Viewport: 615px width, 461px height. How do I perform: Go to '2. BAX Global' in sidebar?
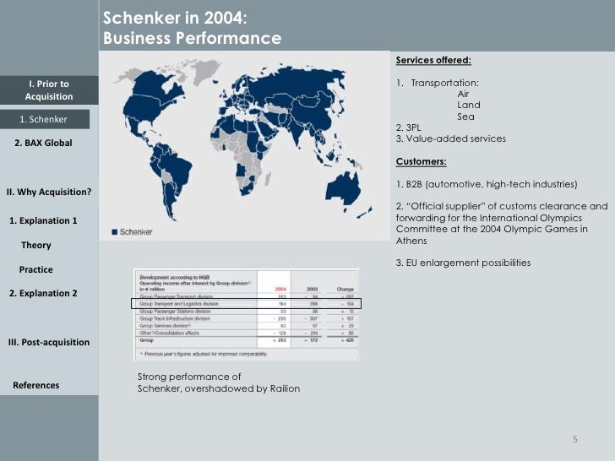coord(43,143)
